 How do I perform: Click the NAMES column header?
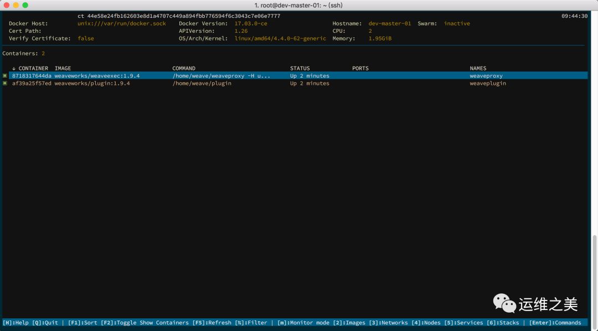click(x=478, y=68)
